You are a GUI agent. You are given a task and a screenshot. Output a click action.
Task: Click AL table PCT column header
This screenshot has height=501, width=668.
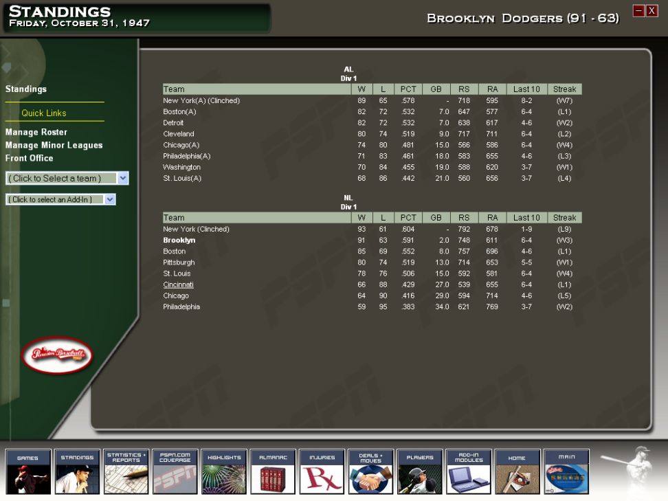(x=408, y=89)
